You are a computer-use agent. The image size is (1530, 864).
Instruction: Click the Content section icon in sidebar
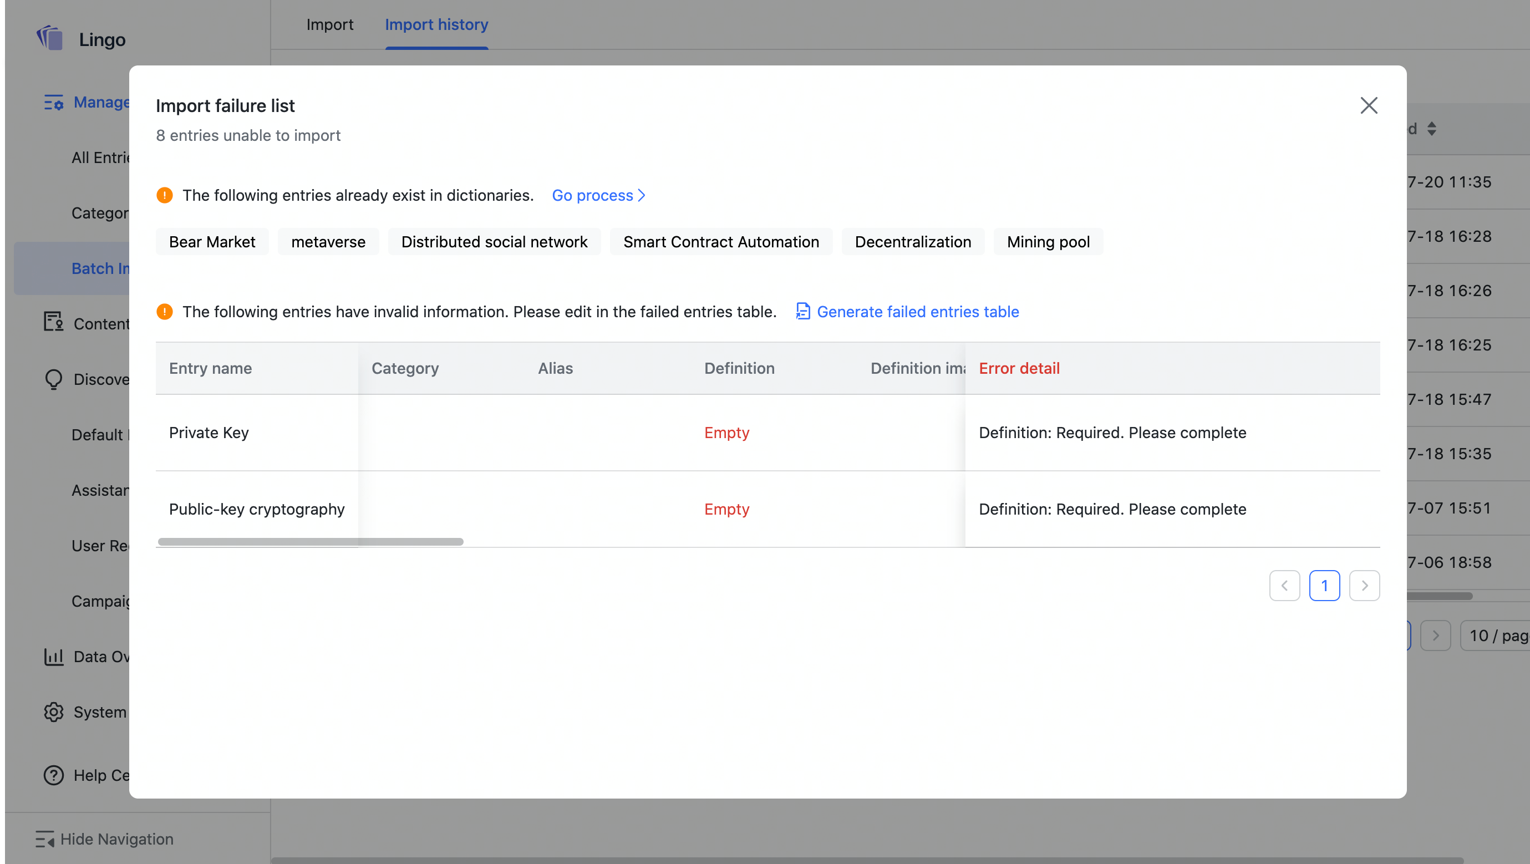(x=53, y=322)
